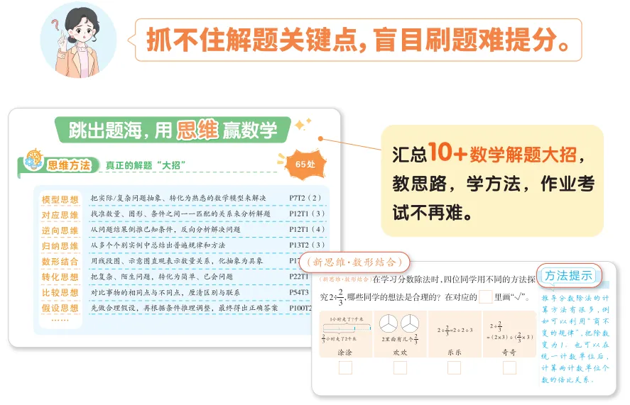Click page reference P7T2 (2)

(x=305, y=198)
